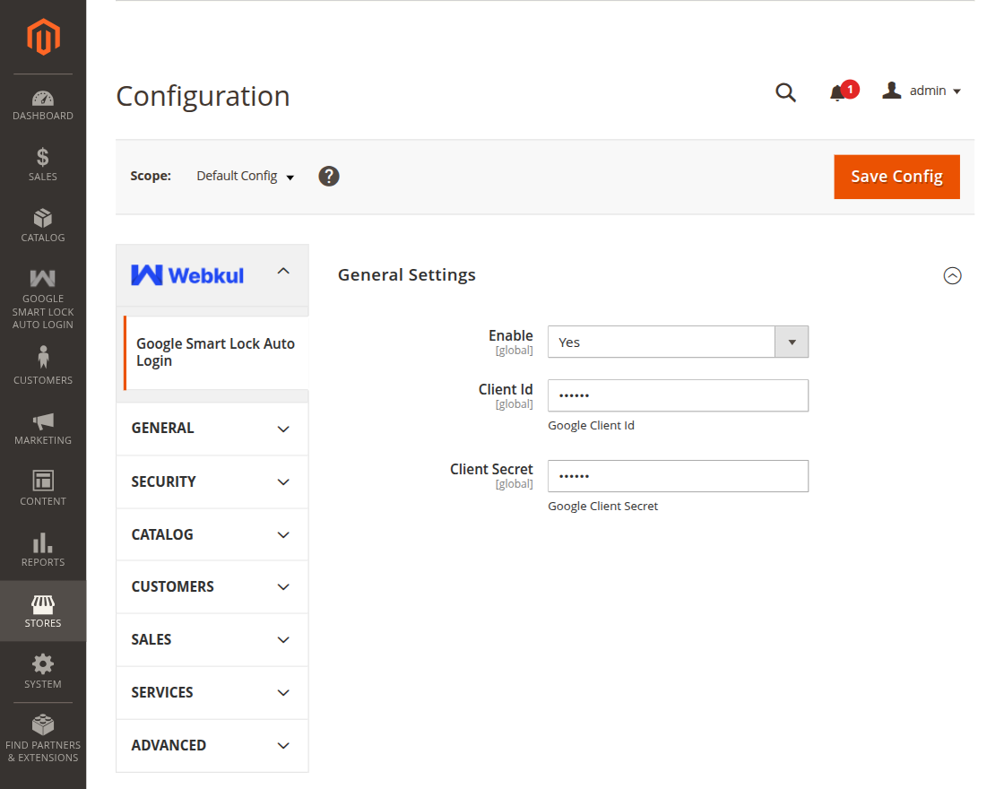Image resolution: width=1004 pixels, height=789 pixels.
Task: Open the System sidebar icon
Action: pyautogui.click(x=42, y=664)
